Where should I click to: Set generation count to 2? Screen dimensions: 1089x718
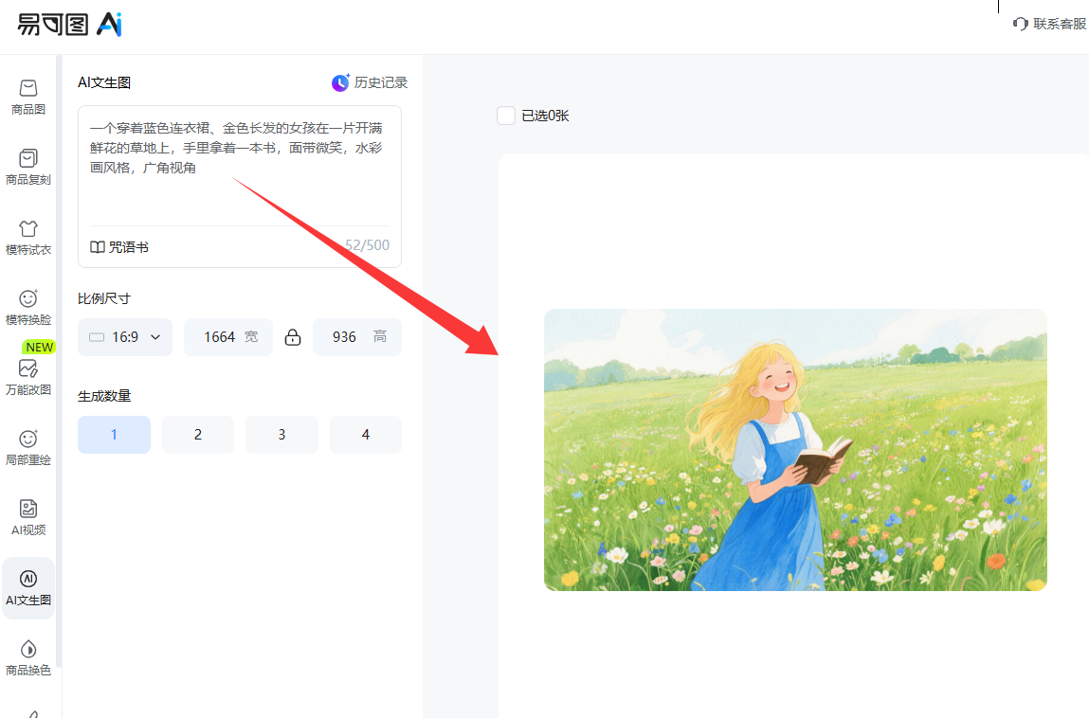198,435
